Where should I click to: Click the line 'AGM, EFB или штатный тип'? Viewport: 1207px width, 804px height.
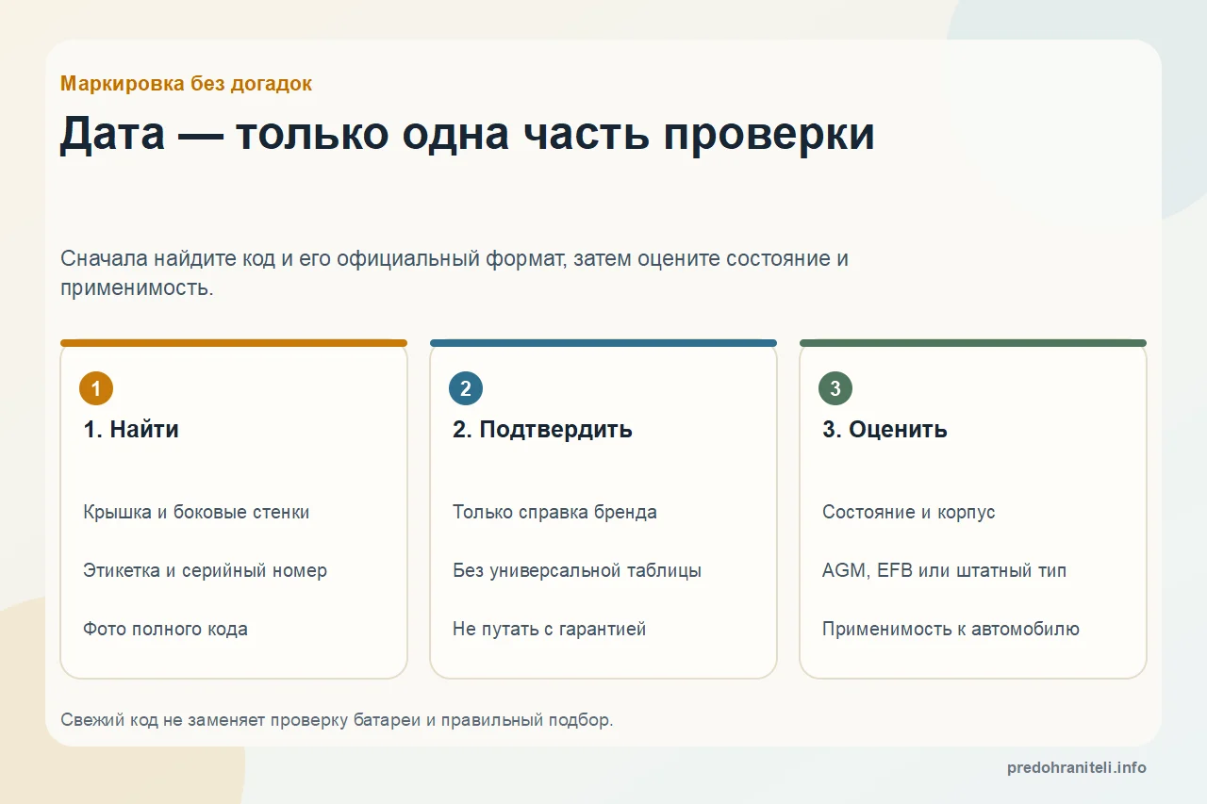click(944, 570)
